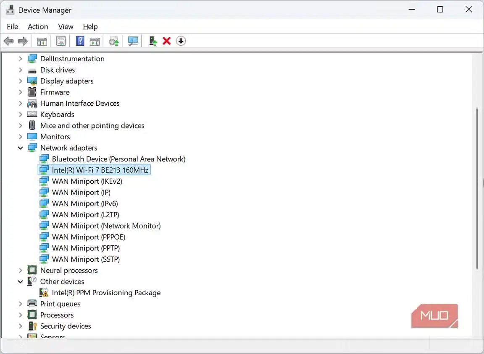Expand the DellInstrumentation node
The width and height of the screenshot is (484, 354).
click(x=20, y=59)
